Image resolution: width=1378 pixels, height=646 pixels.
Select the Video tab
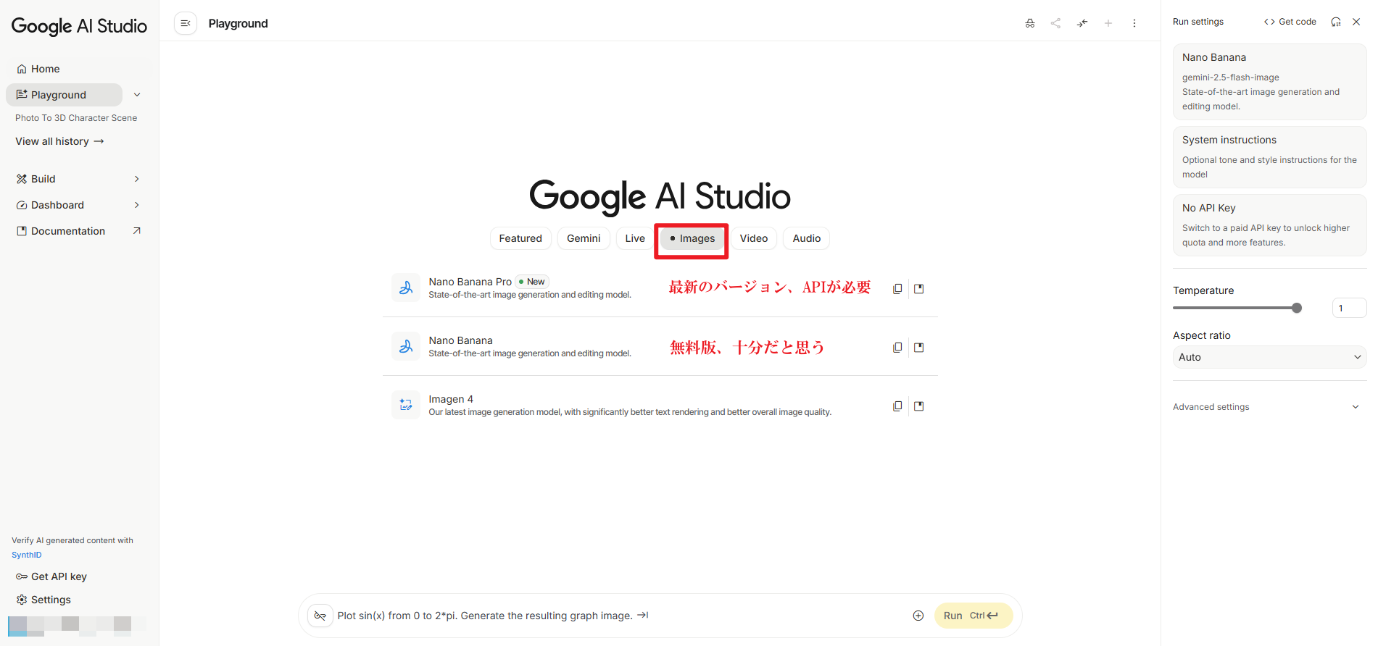pyautogui.click(x=754, y=238)
